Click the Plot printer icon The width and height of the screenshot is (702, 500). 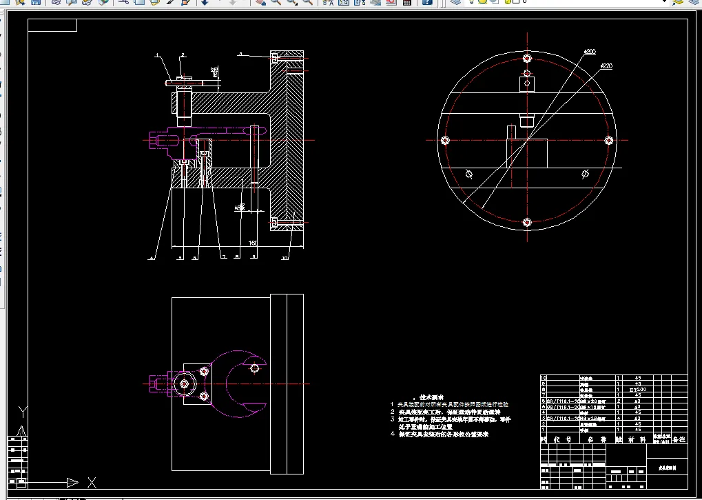tap(56, 2)
